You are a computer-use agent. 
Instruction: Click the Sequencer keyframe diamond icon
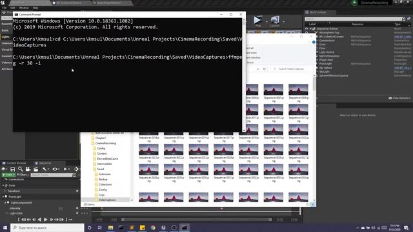click(76, 169)
